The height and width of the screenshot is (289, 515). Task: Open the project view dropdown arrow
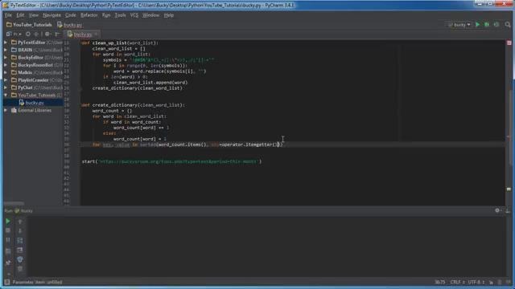(20, 34)
